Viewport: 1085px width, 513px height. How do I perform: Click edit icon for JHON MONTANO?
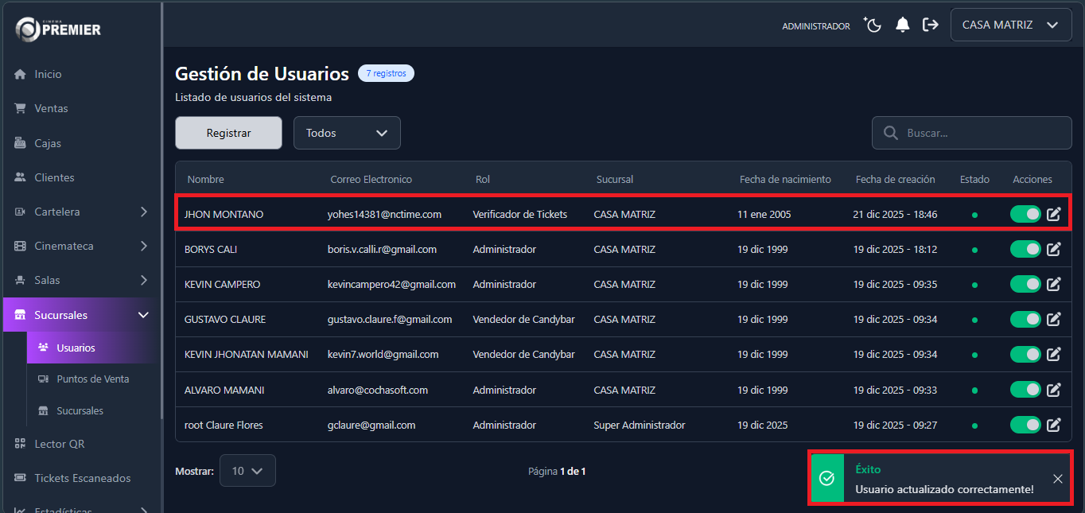coord(1054,214)
